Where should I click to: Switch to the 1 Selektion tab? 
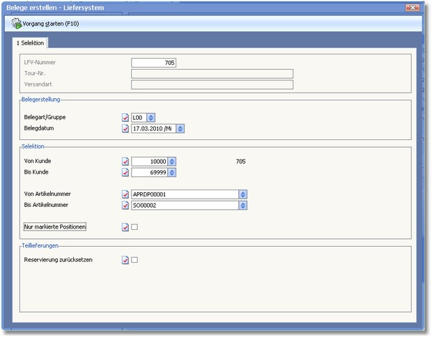(x=31, y=43)
